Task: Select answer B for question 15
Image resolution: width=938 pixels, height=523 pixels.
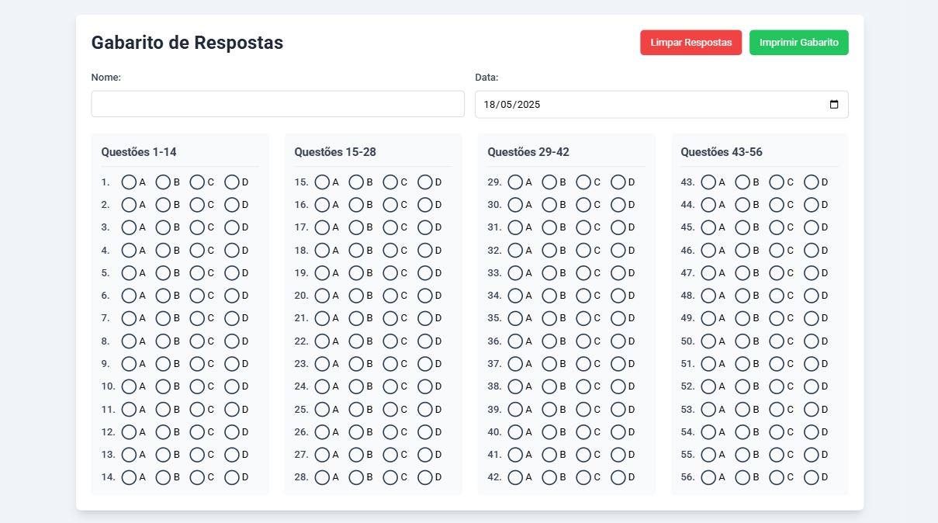Action: tap(356, 182)
